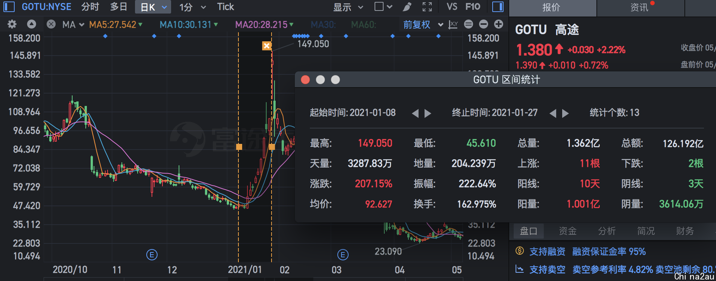Close the orange range-selection X marker
716x281 pixels.
[x=267, y=46]
